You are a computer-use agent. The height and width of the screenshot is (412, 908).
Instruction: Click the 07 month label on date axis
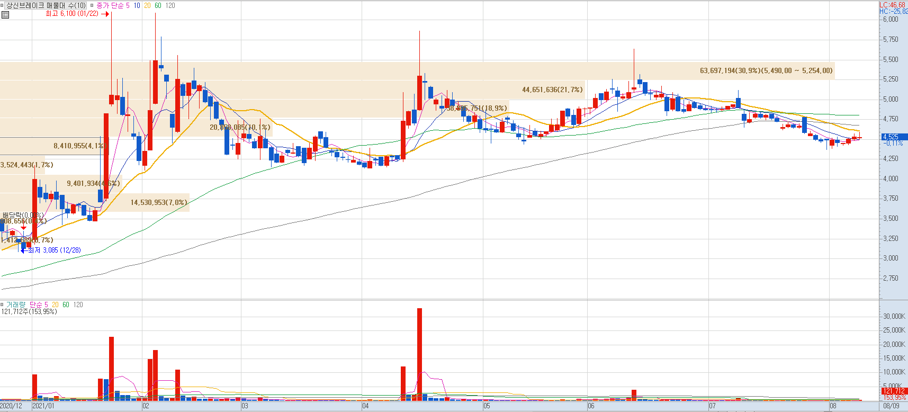712,406
